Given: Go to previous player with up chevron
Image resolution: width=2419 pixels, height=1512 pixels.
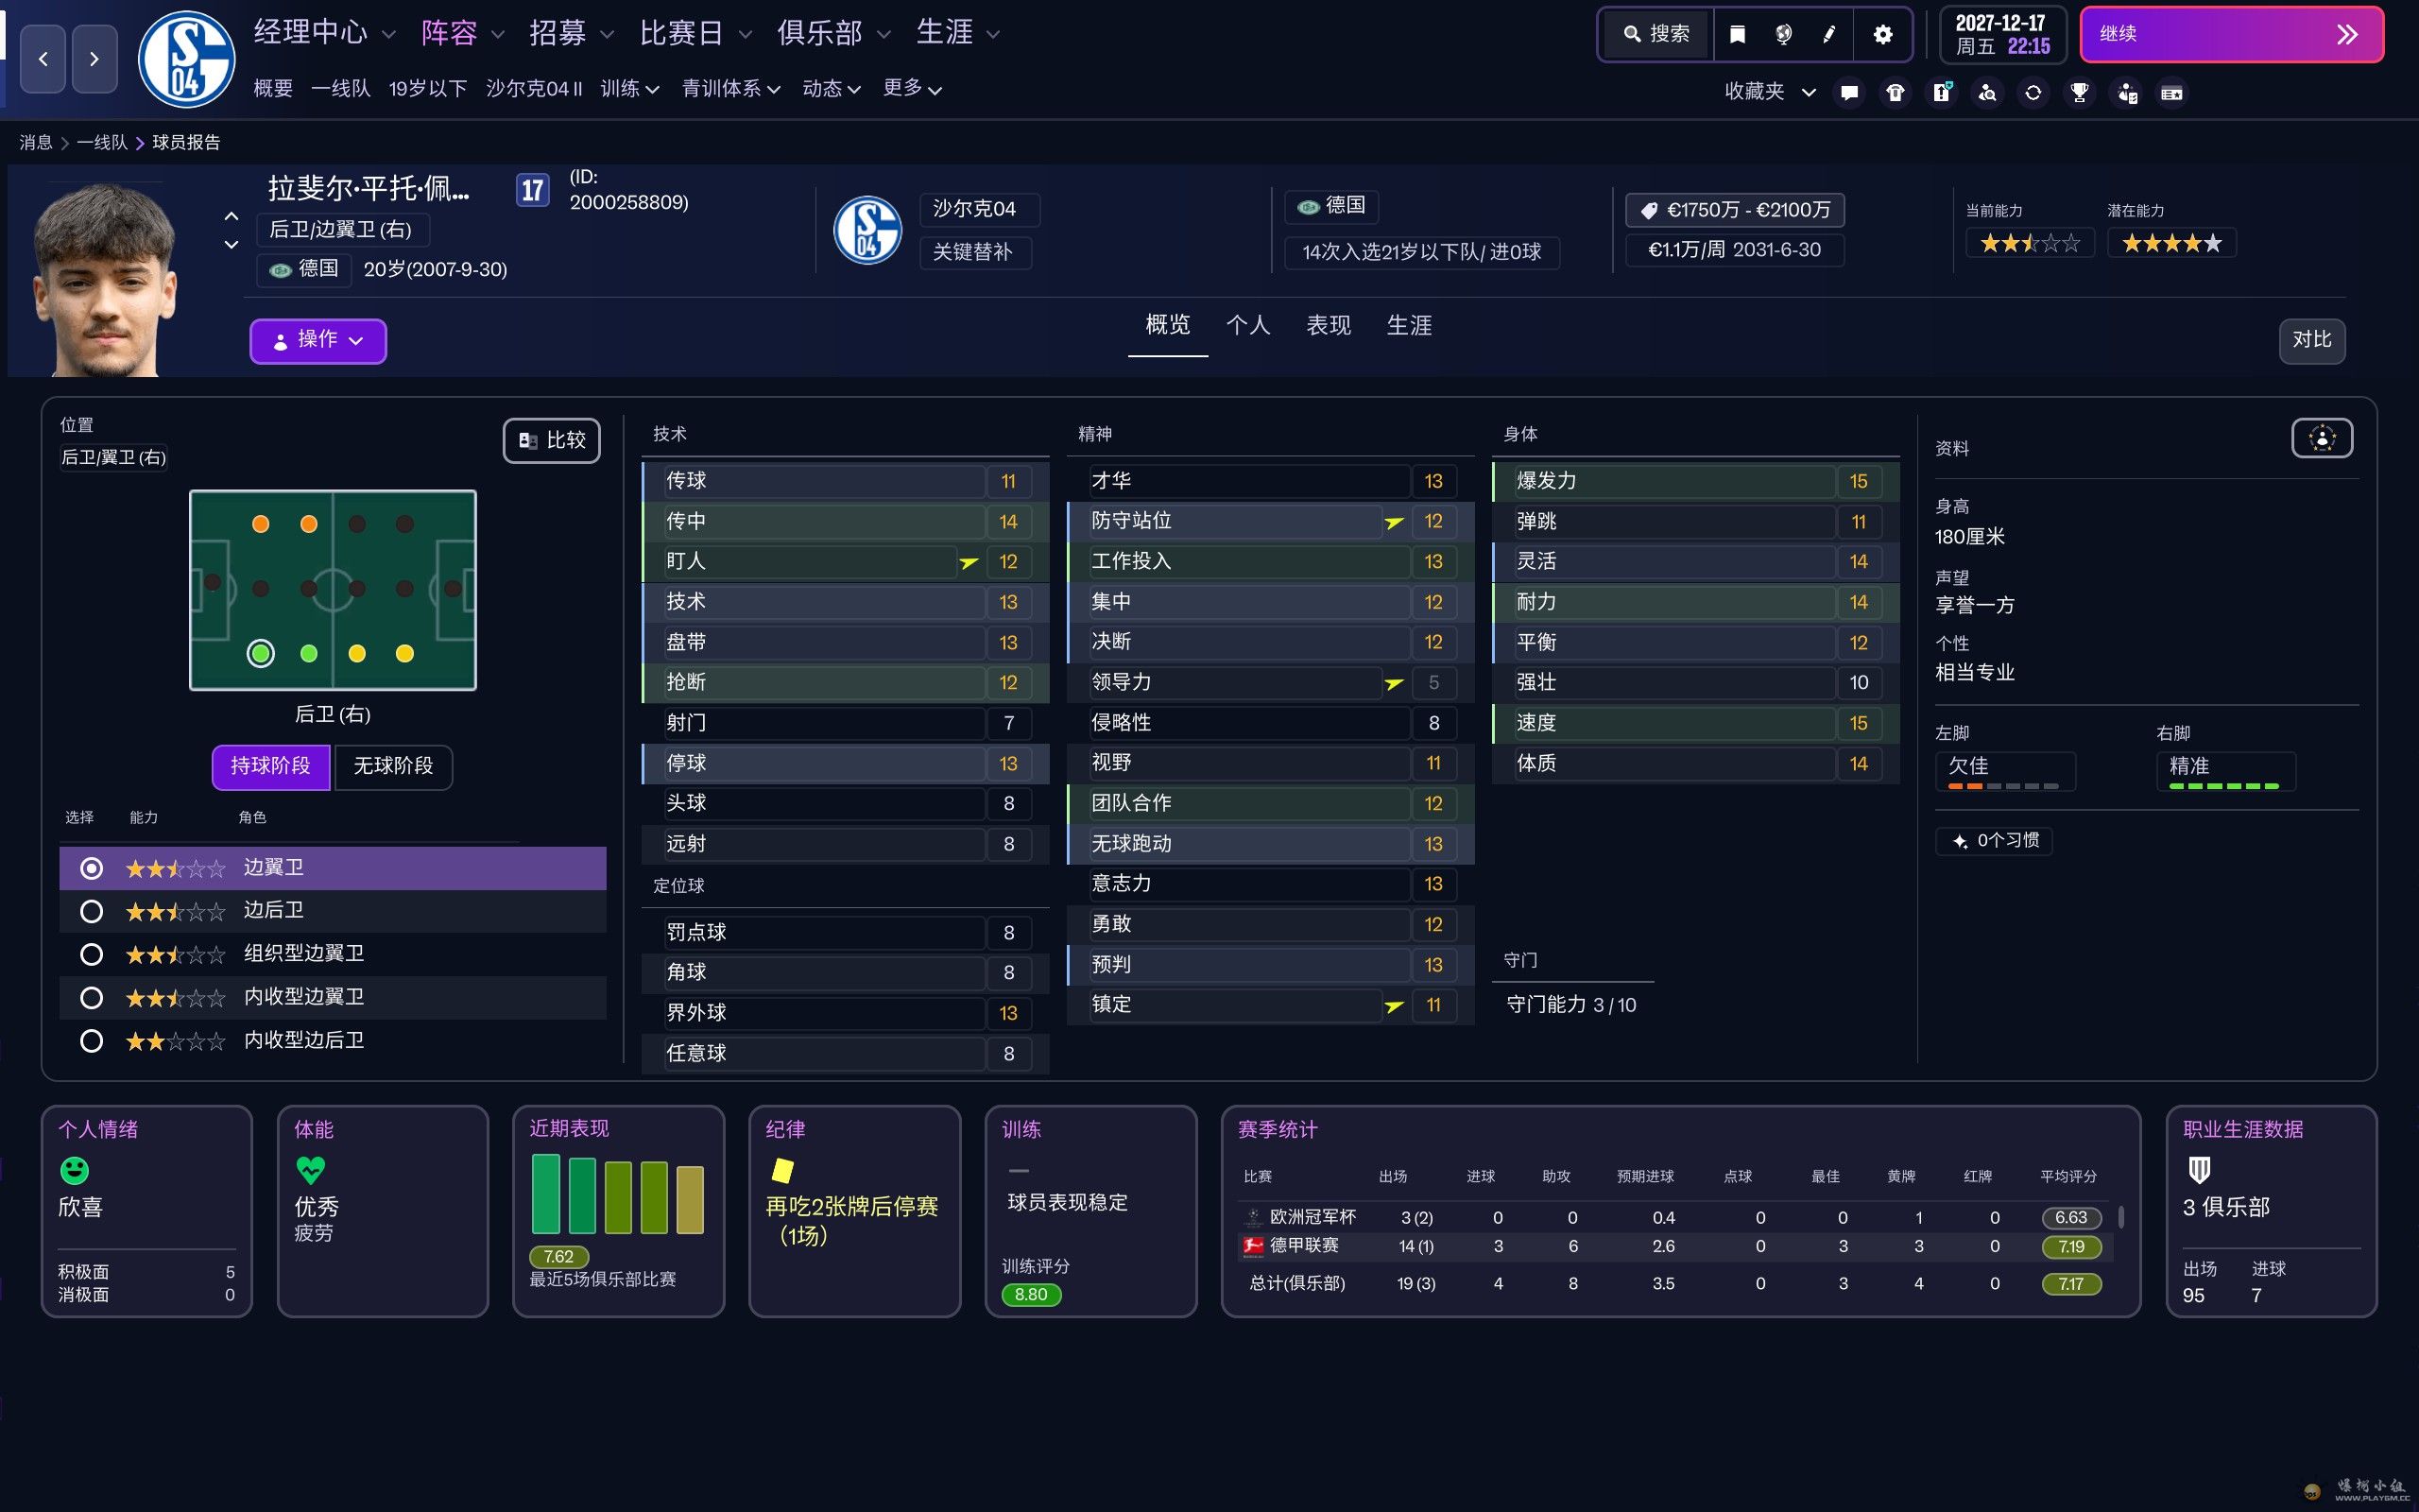Looking at the screenshot, I should tap(231, 216).
